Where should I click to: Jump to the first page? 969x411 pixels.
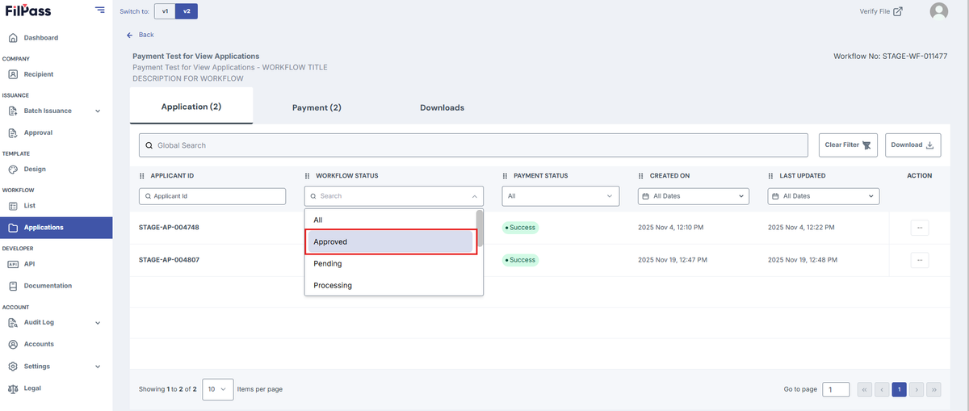(864, 389)
